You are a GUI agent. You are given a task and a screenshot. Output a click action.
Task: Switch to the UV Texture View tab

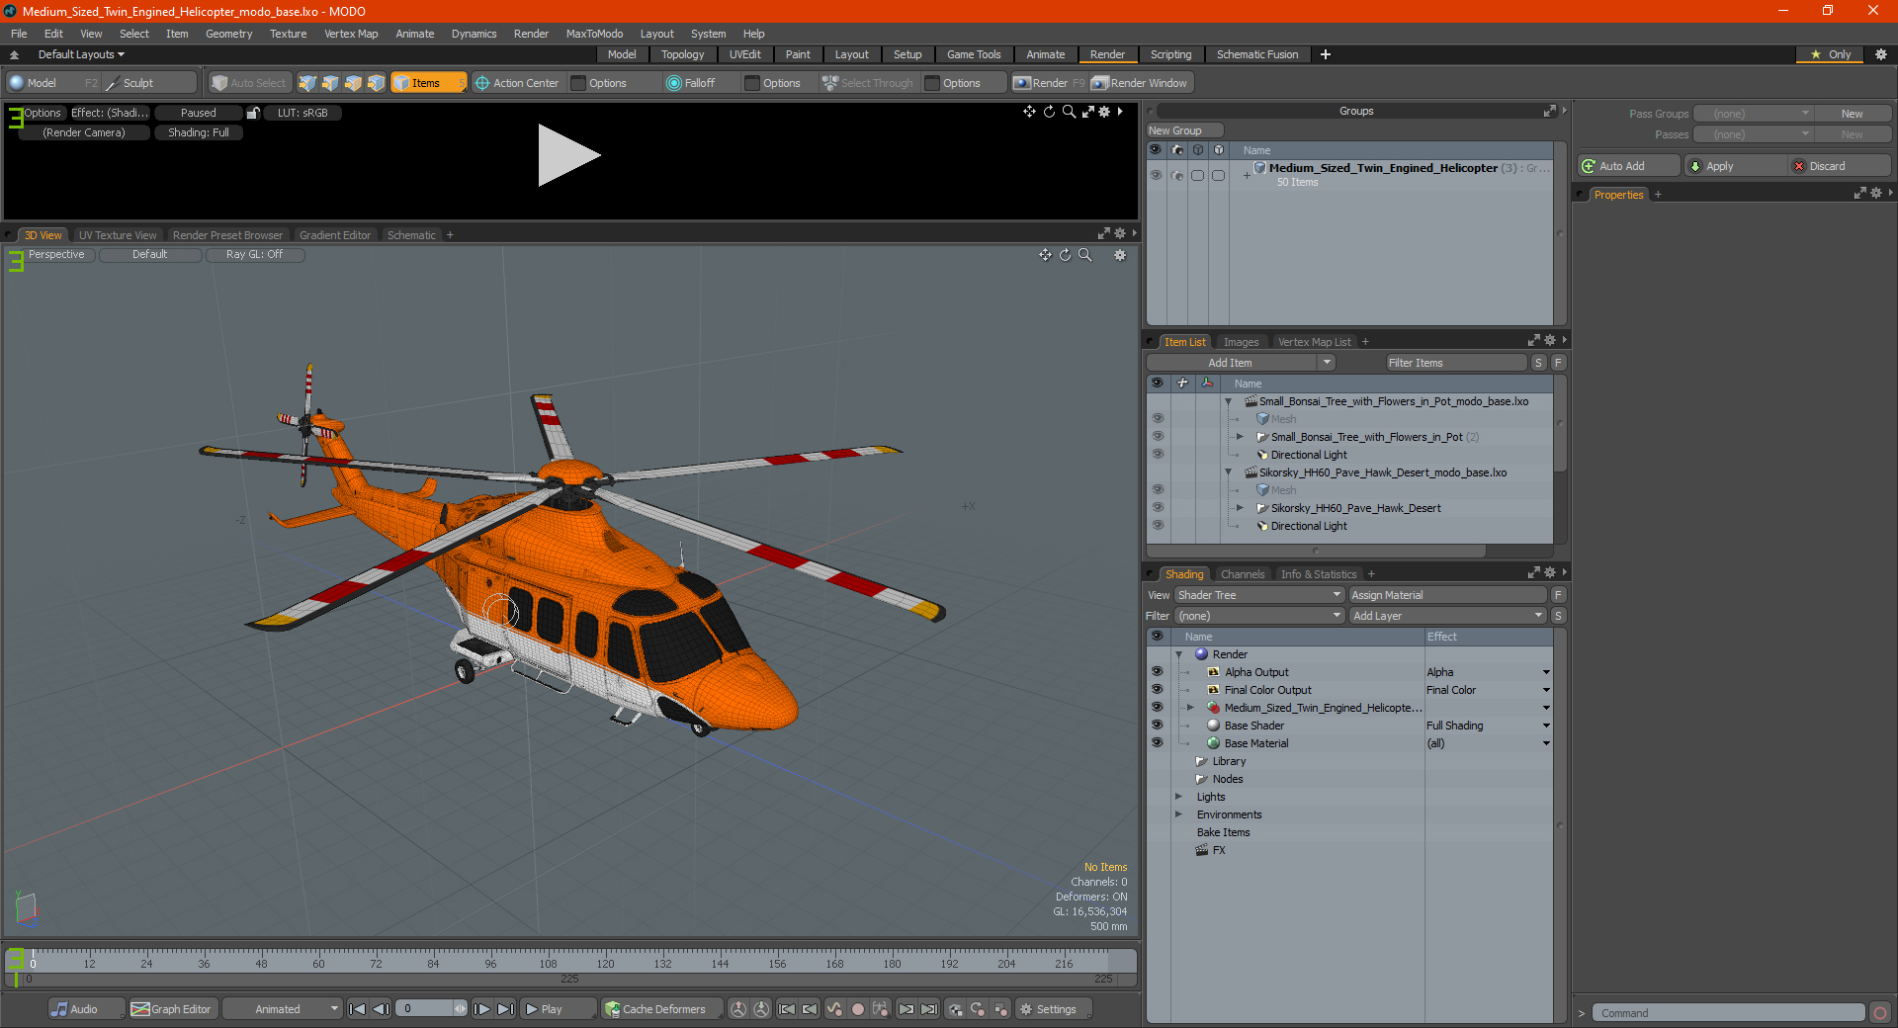click(118, 235)
